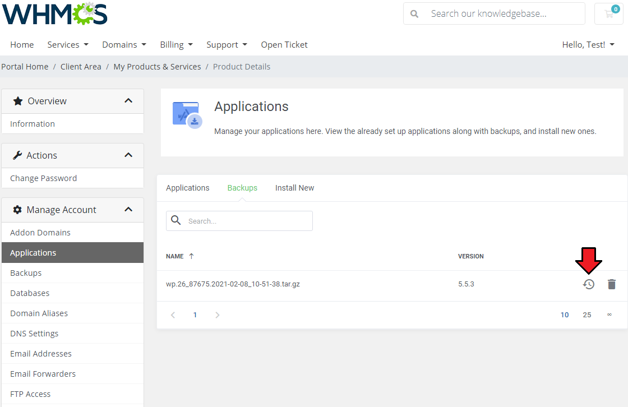This screenshot has height=407, width=628.
Task: Click the wrench icon beside Actions
Action: click(17, 155)
